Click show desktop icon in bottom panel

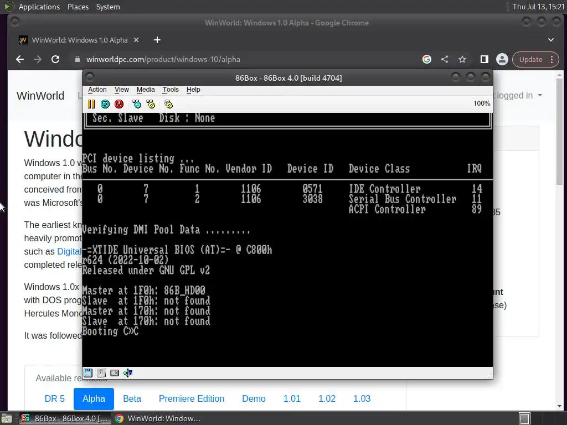pos(7,418)
